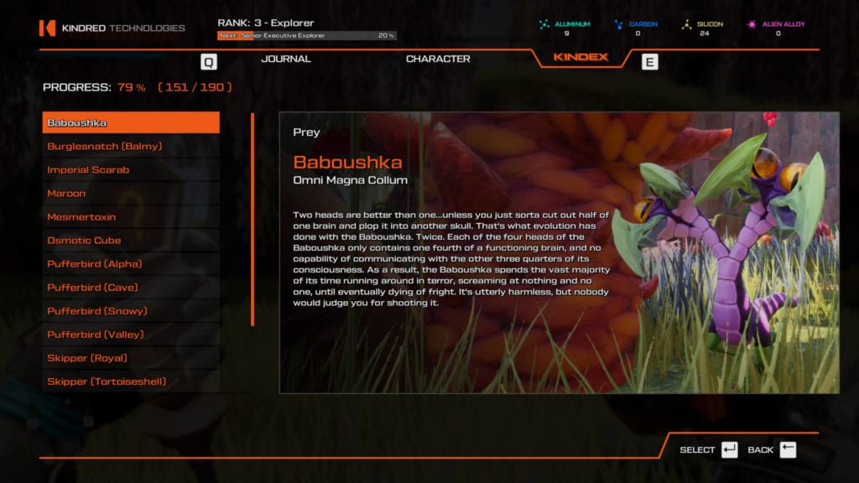The image size is (859, 483).
Task: Click the Backspace icon beside Back
Action: (788, 450)
